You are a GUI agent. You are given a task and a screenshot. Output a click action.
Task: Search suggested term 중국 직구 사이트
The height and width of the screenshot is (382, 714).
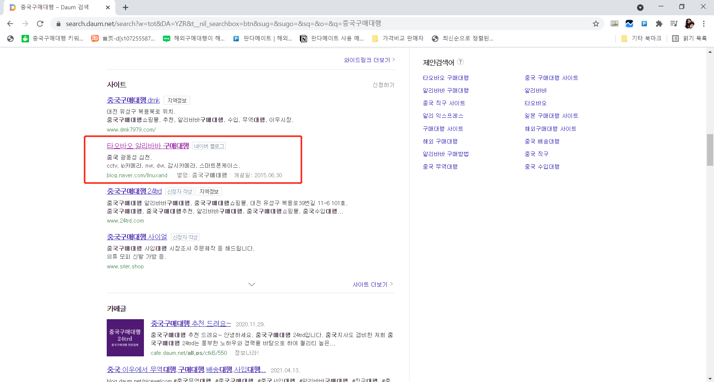point(444,103)
